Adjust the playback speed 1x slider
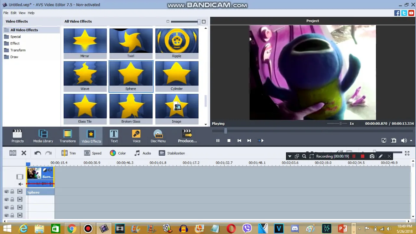This screenshot has width=416, height=234. tap(340, 123)
